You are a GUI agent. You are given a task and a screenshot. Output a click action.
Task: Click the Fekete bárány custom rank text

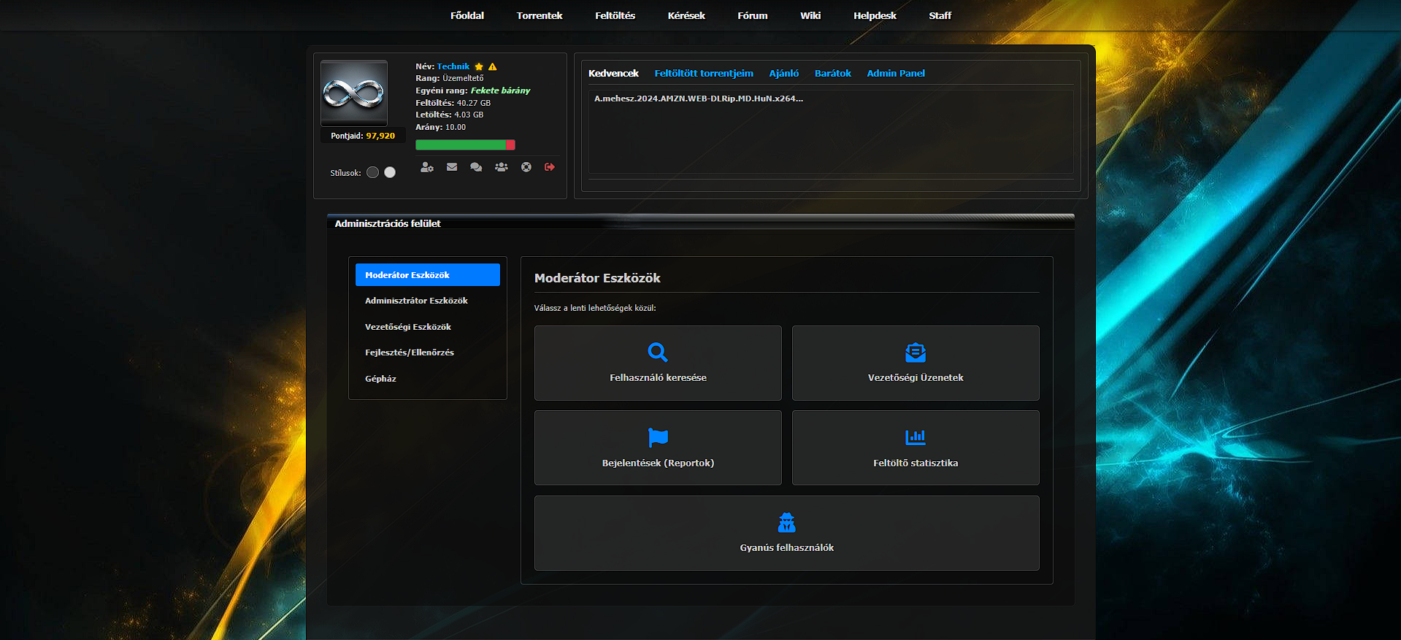tap(500, 90)
